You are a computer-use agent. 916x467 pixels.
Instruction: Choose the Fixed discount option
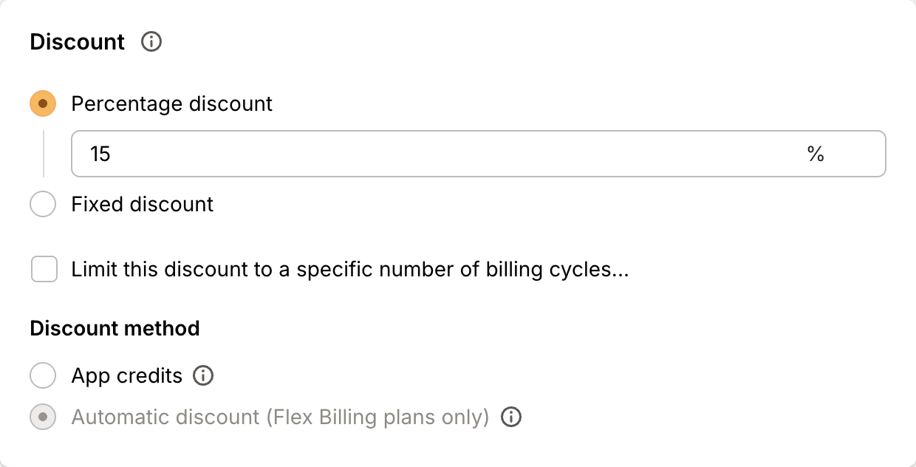(43, 204)
